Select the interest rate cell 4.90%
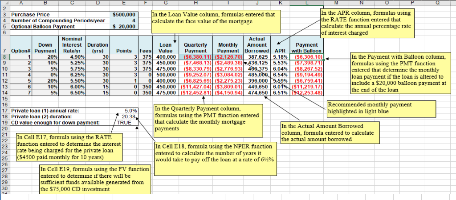Image resolution: width=456 pixels, height=200 pixels. (72, 57)
